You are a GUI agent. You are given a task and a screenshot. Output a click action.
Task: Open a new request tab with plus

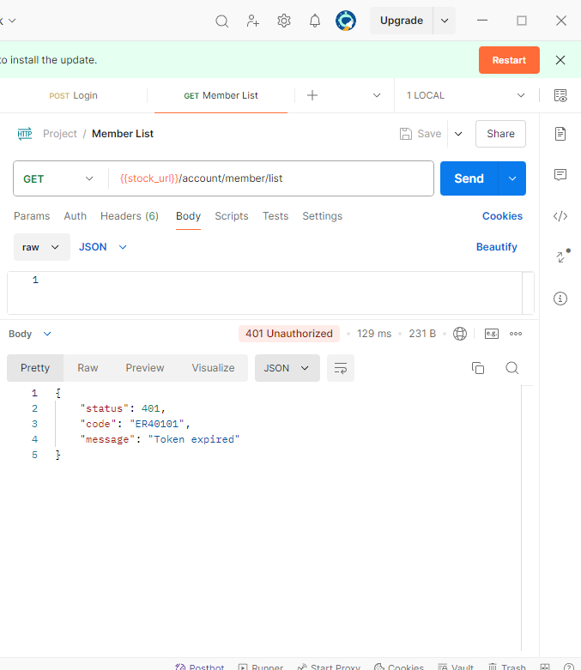point(312,95)
